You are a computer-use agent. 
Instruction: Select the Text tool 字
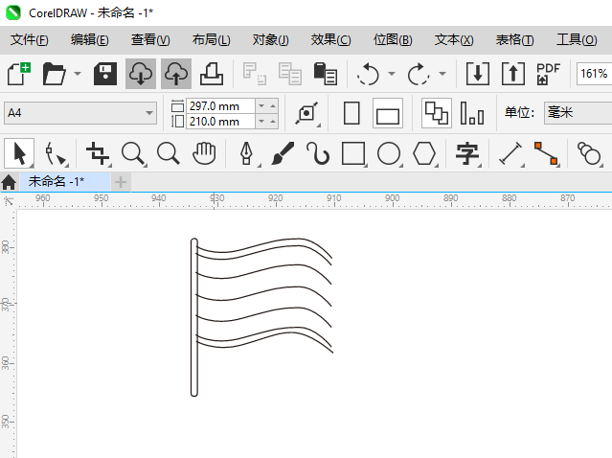[467, 153]
